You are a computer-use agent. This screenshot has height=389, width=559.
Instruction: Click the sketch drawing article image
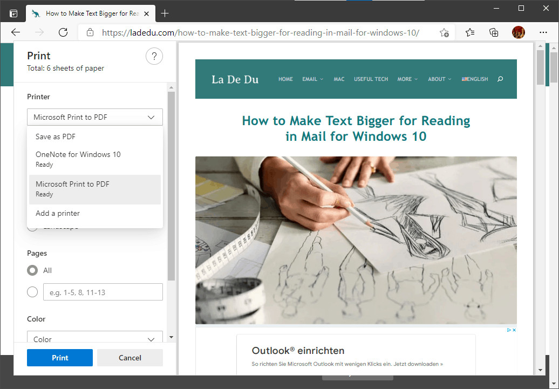[356, 240]
